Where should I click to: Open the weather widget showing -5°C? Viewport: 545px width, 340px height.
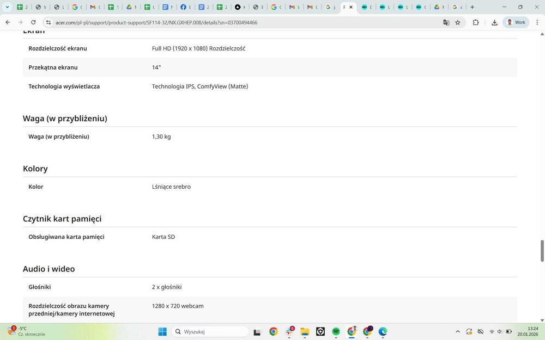coord(26,331)
